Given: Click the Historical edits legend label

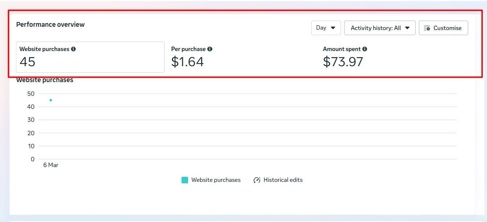Looking at the screenshot, I should pyautogui.click(x=283, y=180).
